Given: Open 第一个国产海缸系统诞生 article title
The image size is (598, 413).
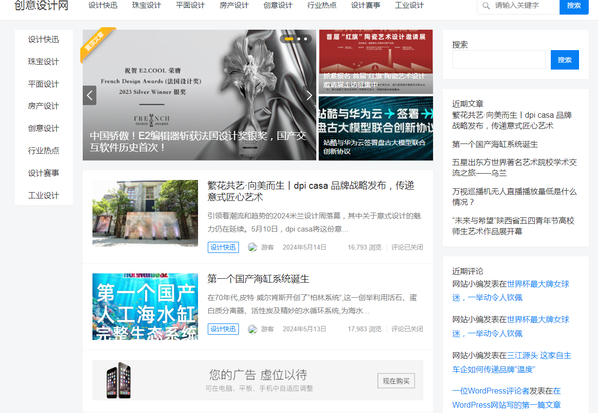Looking at the screenshot, I should pyautogui.click(x=258, y=279).
